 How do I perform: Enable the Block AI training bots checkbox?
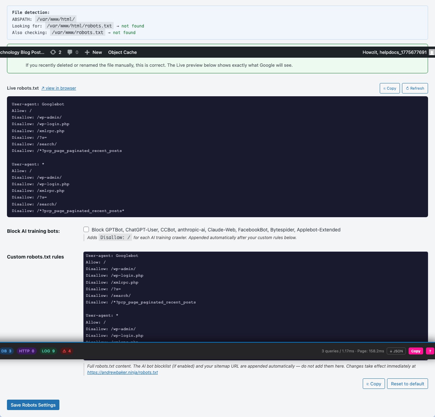86,229
